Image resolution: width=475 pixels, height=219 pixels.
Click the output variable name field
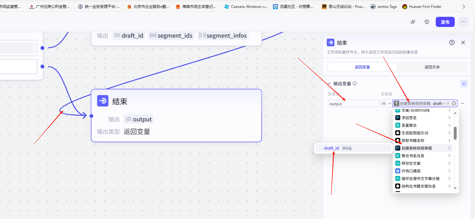[x=353, y=104]
